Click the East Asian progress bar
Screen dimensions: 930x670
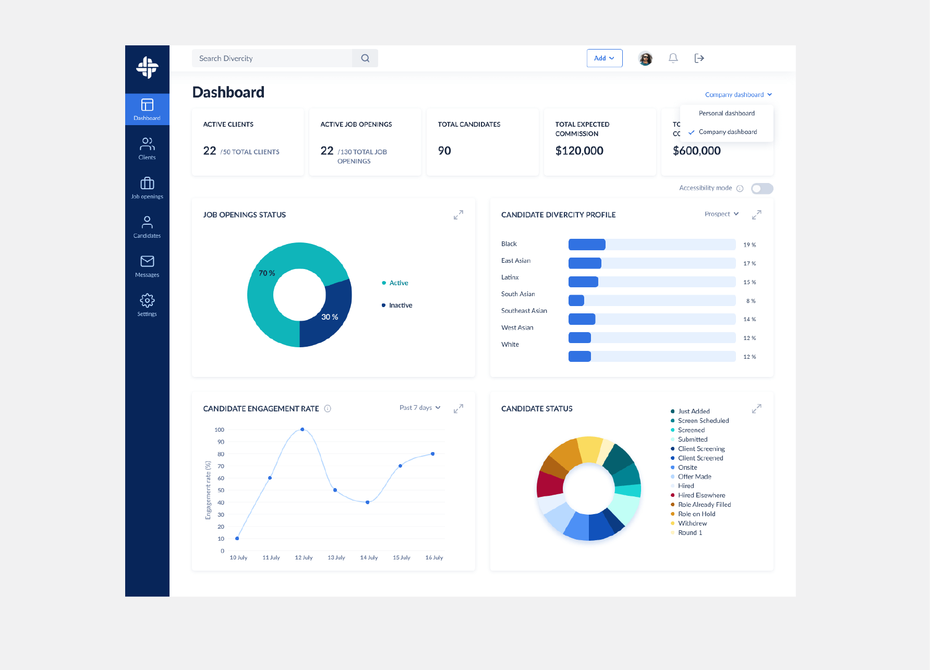click(x=652, y=263)
